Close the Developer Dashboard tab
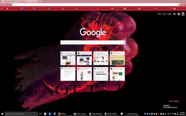This screenshot has width=186, height=116. (x=19, y=1)
